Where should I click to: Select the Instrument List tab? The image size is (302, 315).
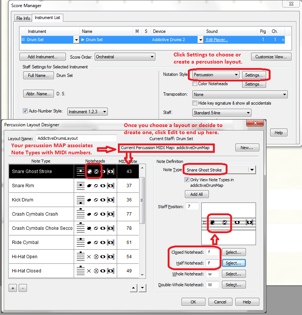(47, 18)
